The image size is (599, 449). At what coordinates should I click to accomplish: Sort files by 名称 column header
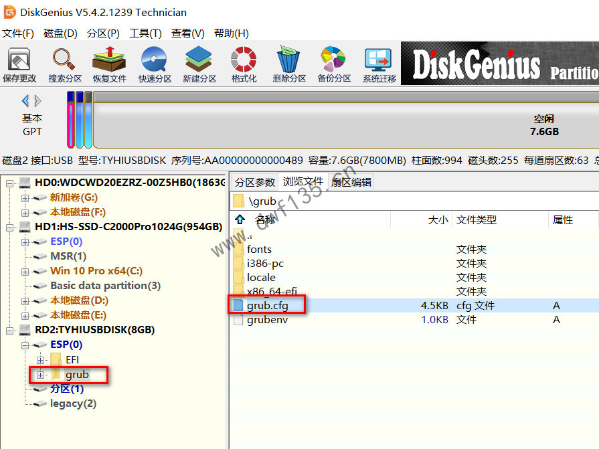click(x=265, y=219)
